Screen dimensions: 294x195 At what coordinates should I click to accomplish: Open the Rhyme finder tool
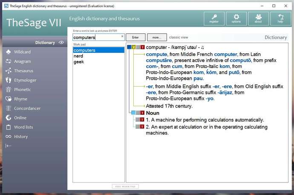pyautogui.click(x=20, y=99)
